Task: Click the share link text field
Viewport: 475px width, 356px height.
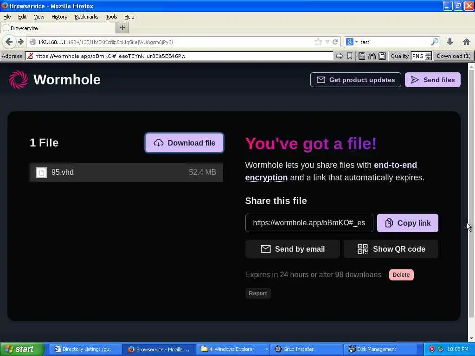Action: (x=309, y=223)
